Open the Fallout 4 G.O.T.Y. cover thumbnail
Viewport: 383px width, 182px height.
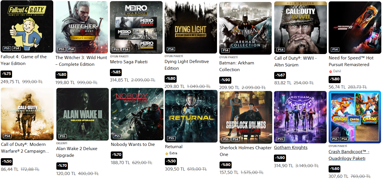point(27,26)
